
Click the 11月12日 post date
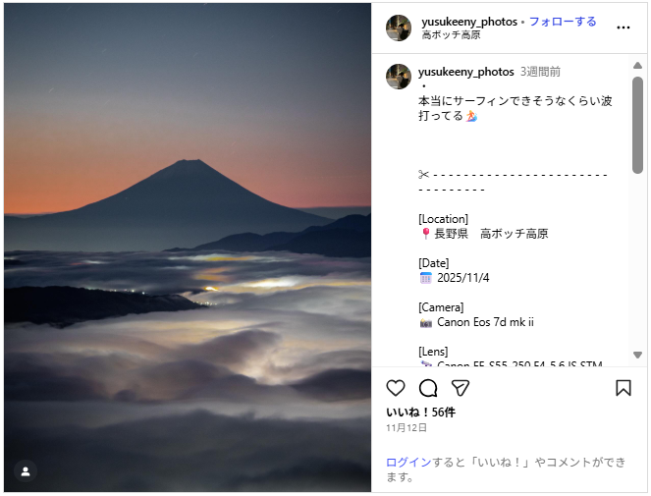[x=407, y=428]
